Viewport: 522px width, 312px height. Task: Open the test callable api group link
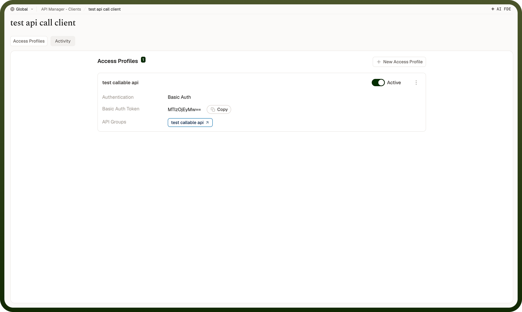pyautogui.click(x=190, y=123)
